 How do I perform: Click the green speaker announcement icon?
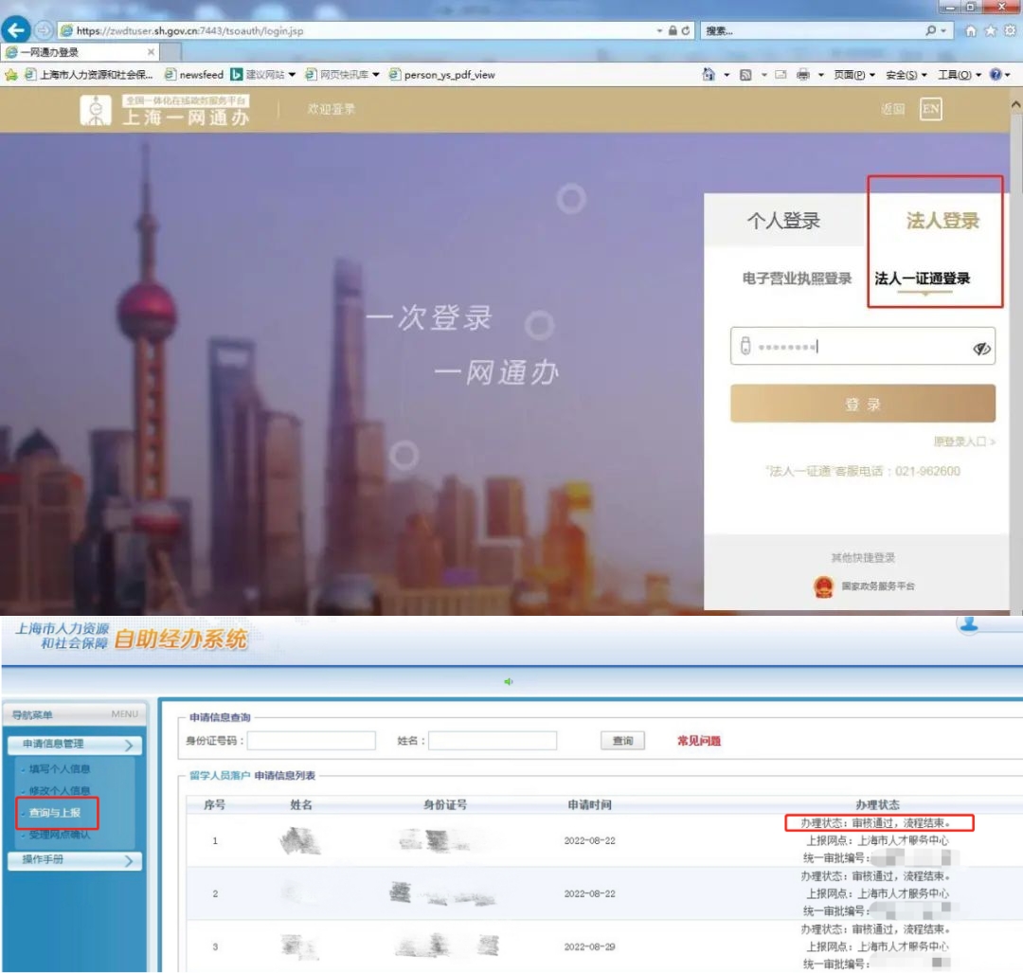click(509, 681)
